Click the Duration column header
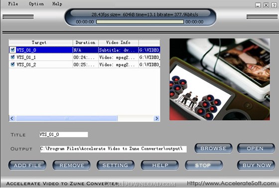279x188 pixels. pyautogui.click(x=85, y=42)
